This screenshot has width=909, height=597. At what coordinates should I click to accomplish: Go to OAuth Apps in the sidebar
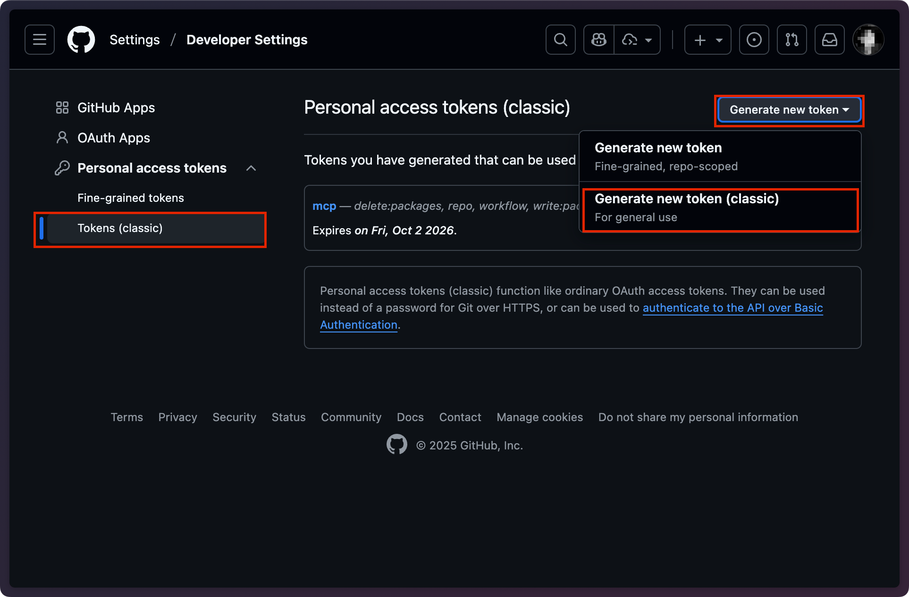(x=114, y=138)
